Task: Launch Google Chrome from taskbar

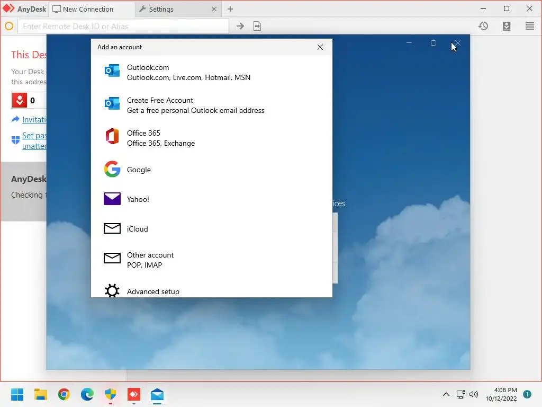Action: [64, 394]
